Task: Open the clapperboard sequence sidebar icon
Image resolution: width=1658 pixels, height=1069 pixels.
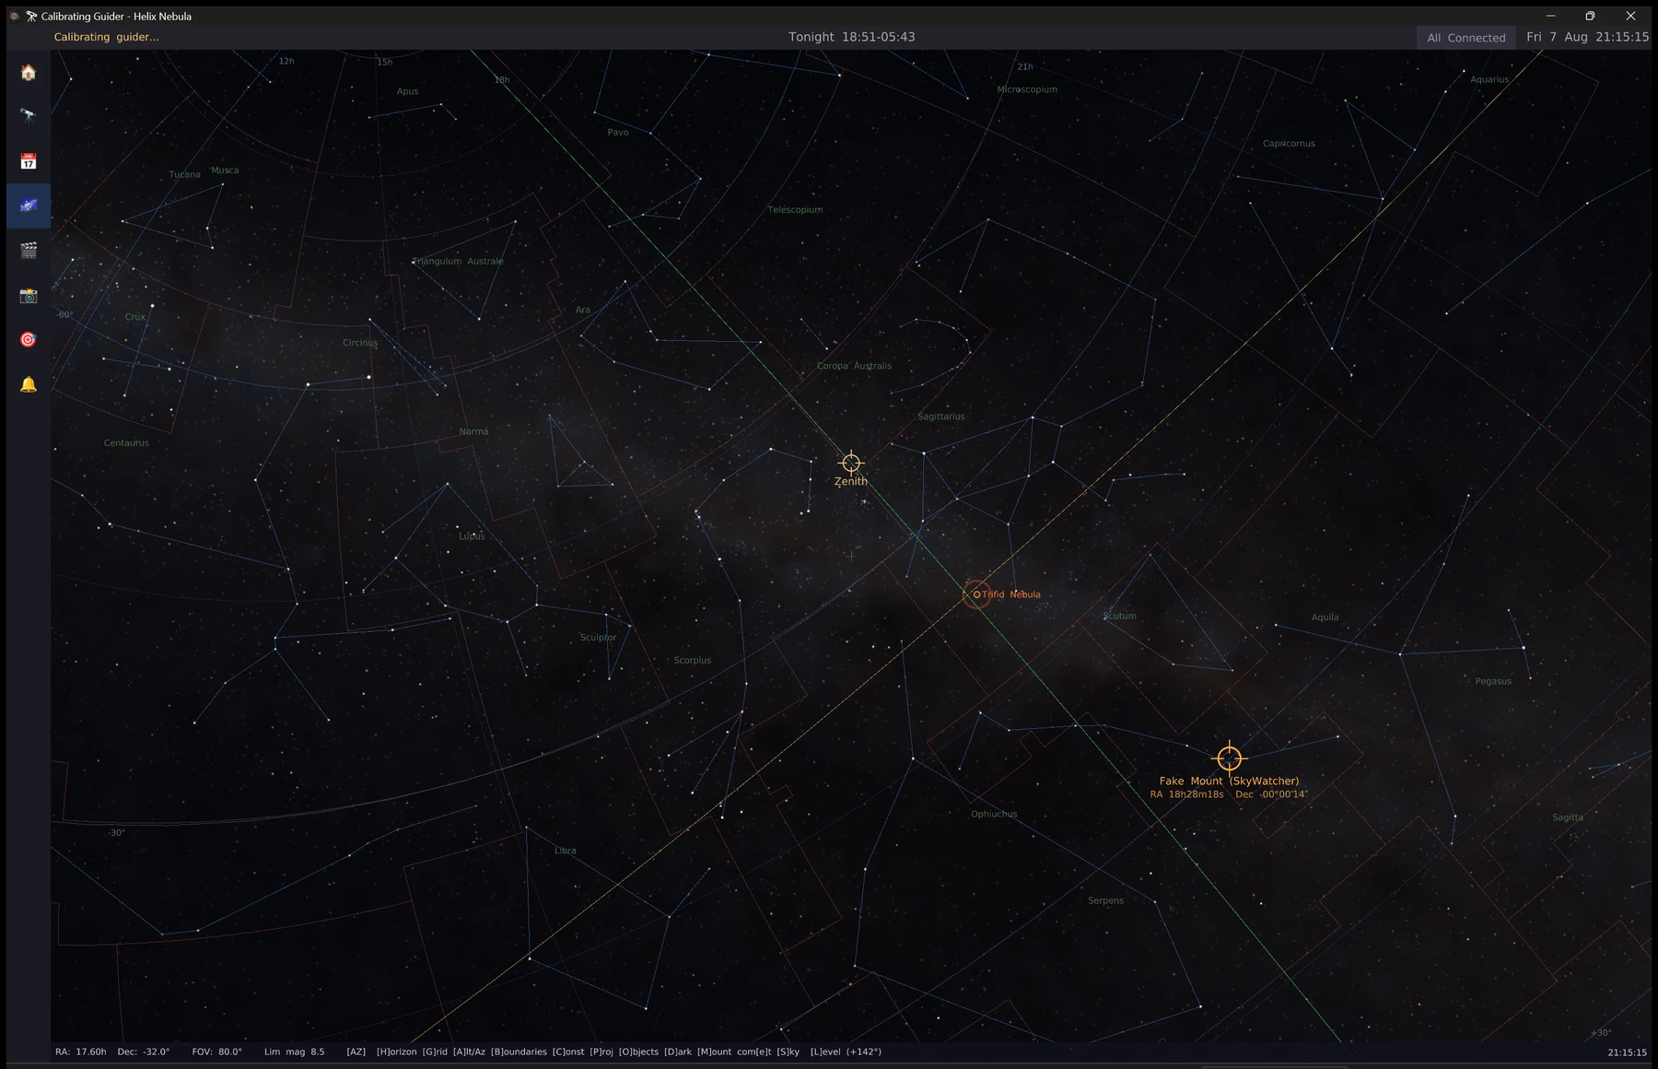Action: tap(29, 250)
